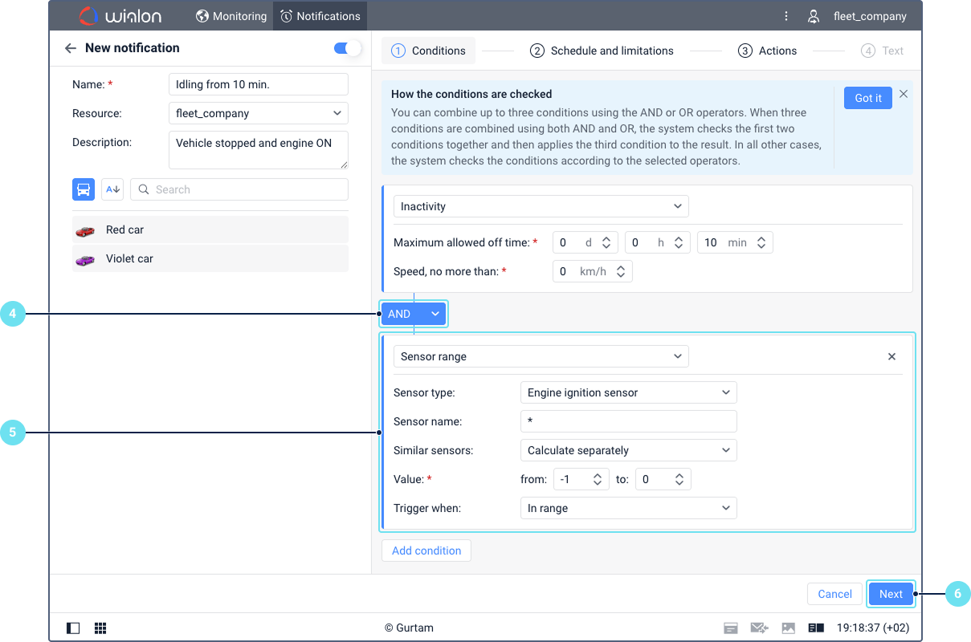Image resolution: width=971 pixels, height=642 pixels.
Task: Open the three-dot menu in top bar
Action: (786, 16)
